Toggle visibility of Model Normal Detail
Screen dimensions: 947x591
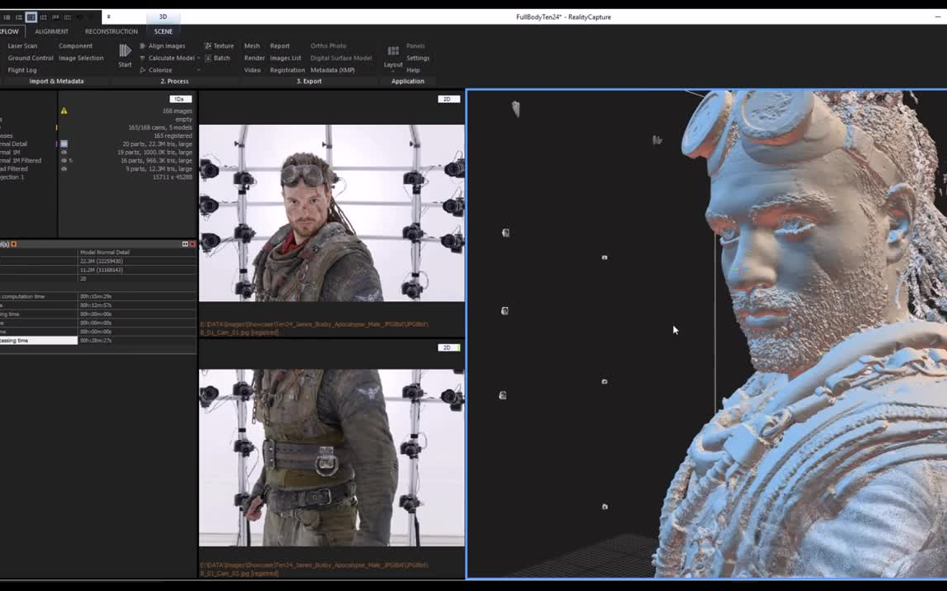pyautogui.click(x=64, y=144)
